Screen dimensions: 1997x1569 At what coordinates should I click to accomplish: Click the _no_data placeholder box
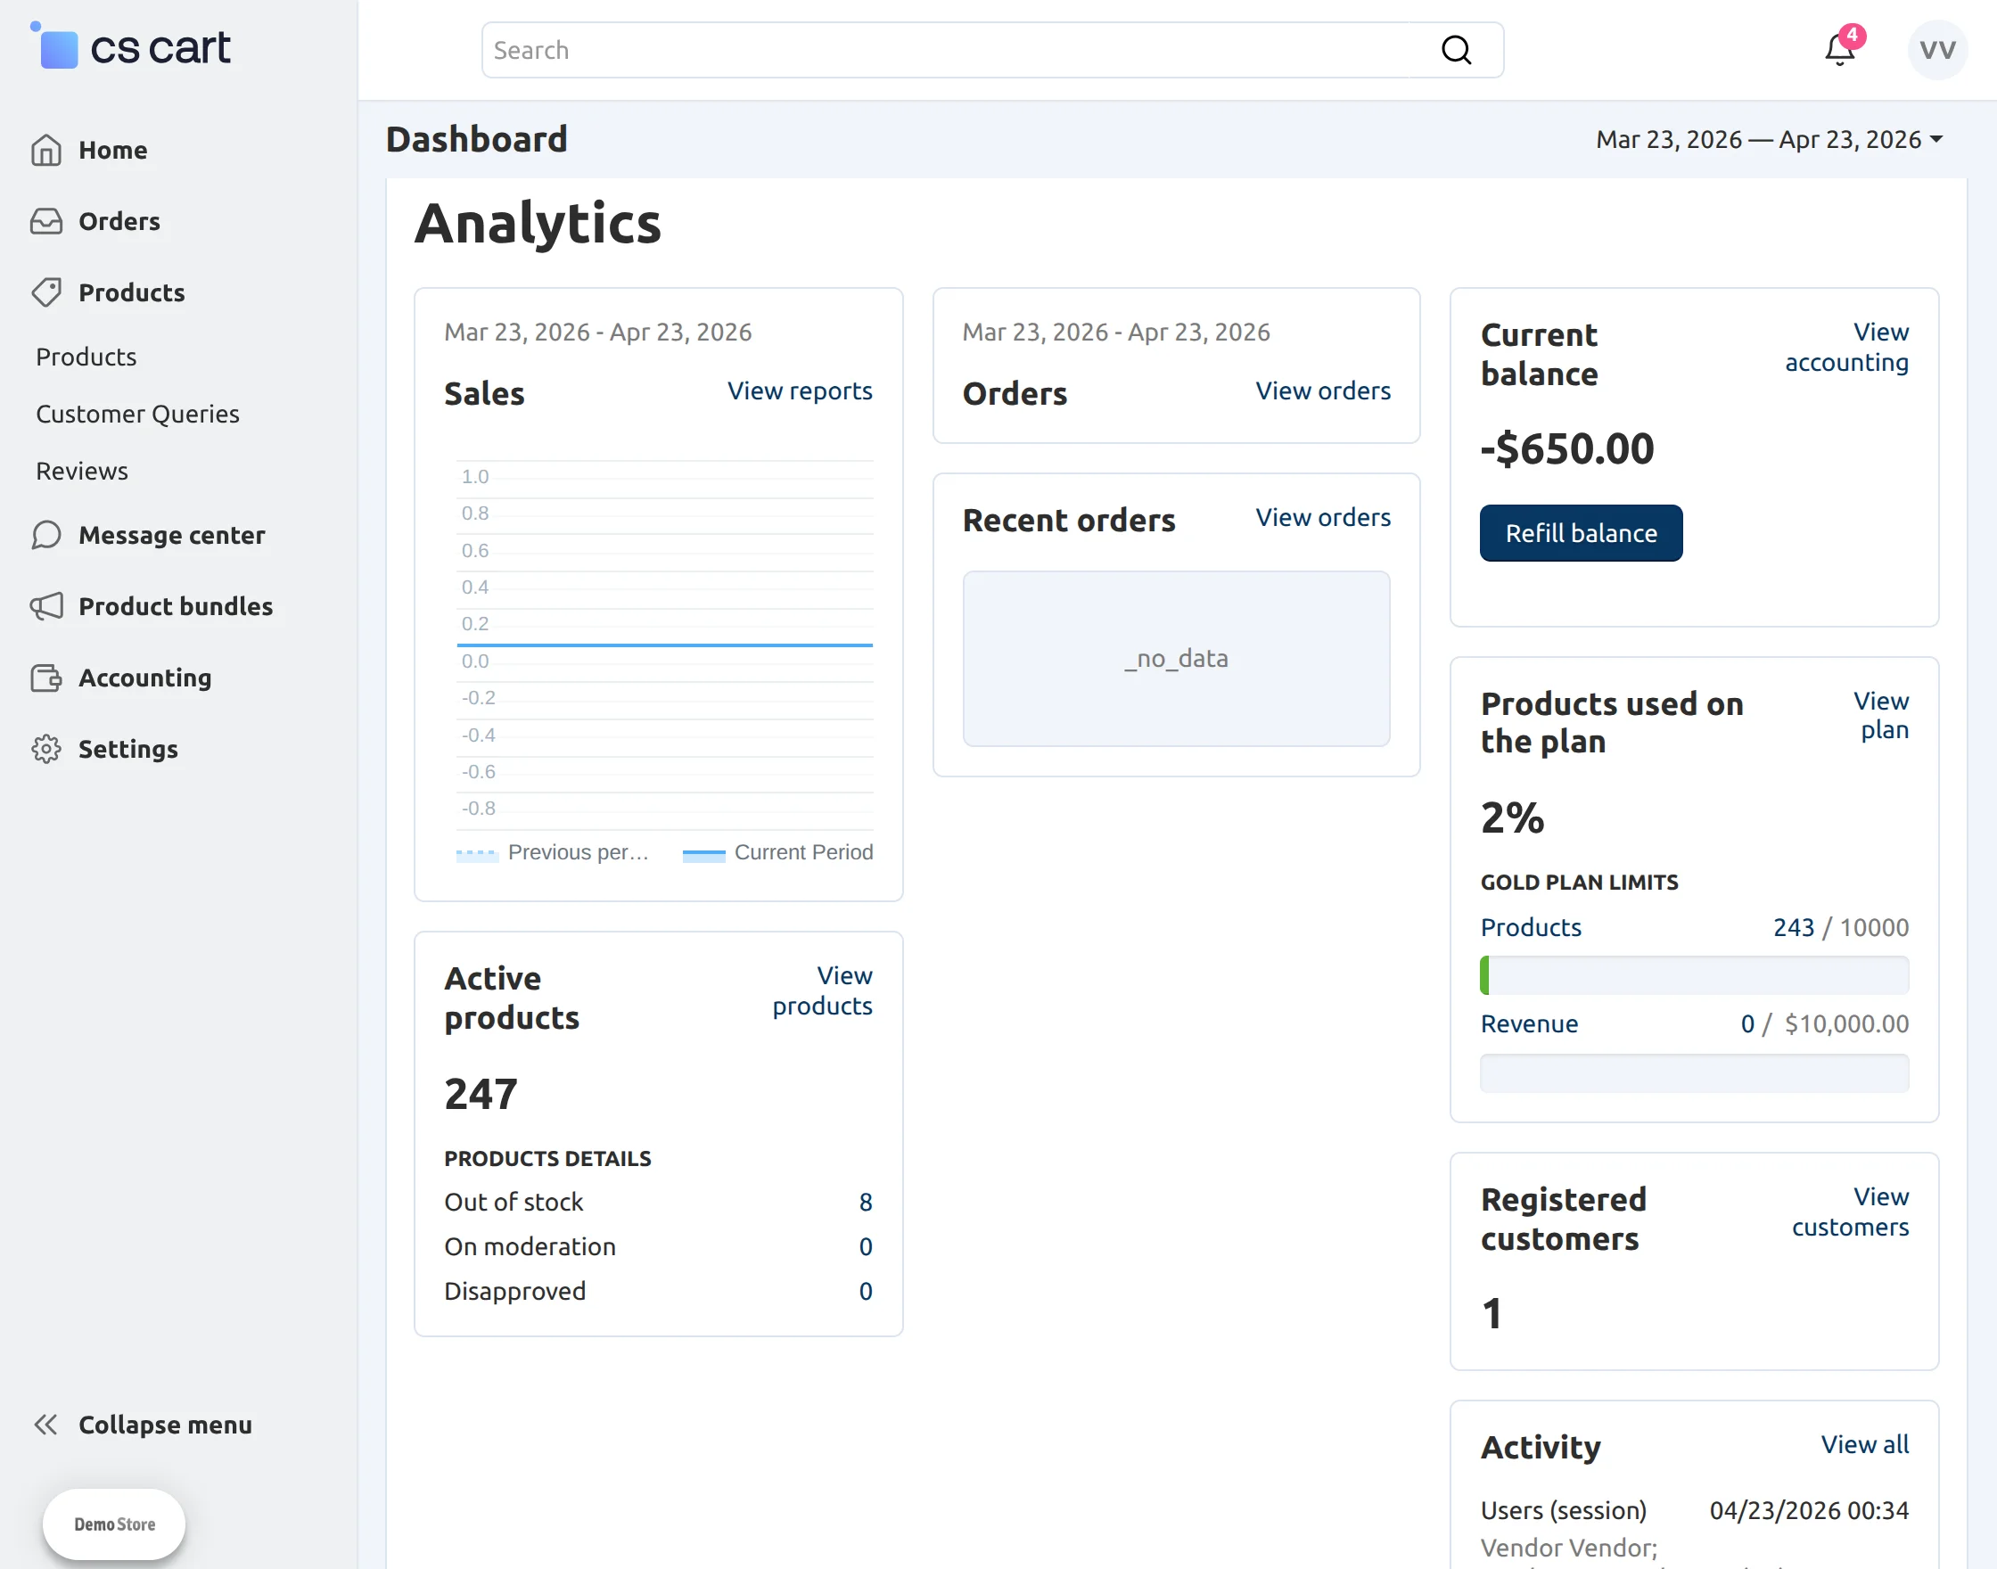click(x=1176, y=659)
